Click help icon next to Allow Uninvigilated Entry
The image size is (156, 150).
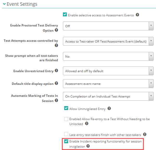[109, 109]
